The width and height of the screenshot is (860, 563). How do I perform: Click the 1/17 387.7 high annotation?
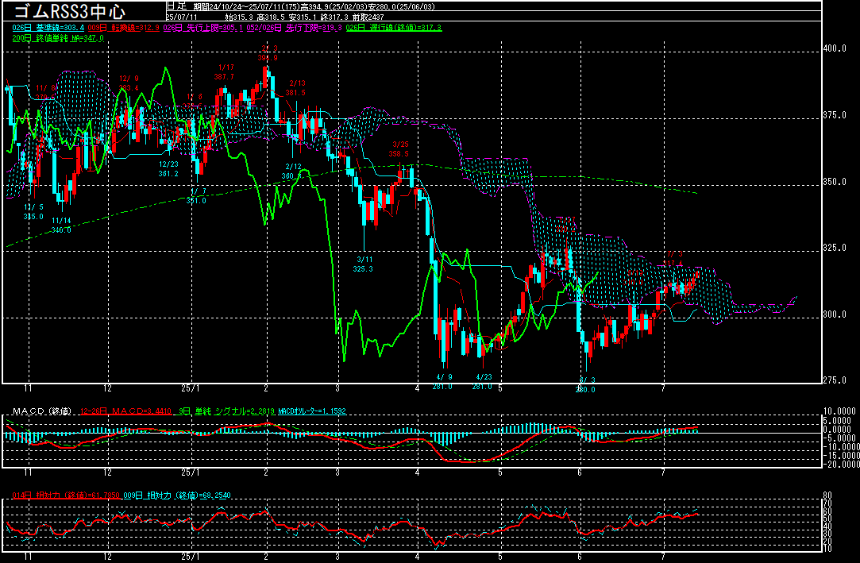click(225, 71)
